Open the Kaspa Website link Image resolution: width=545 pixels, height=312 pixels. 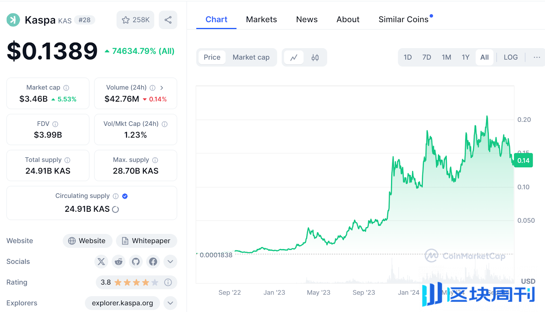[x=88, y=241]
